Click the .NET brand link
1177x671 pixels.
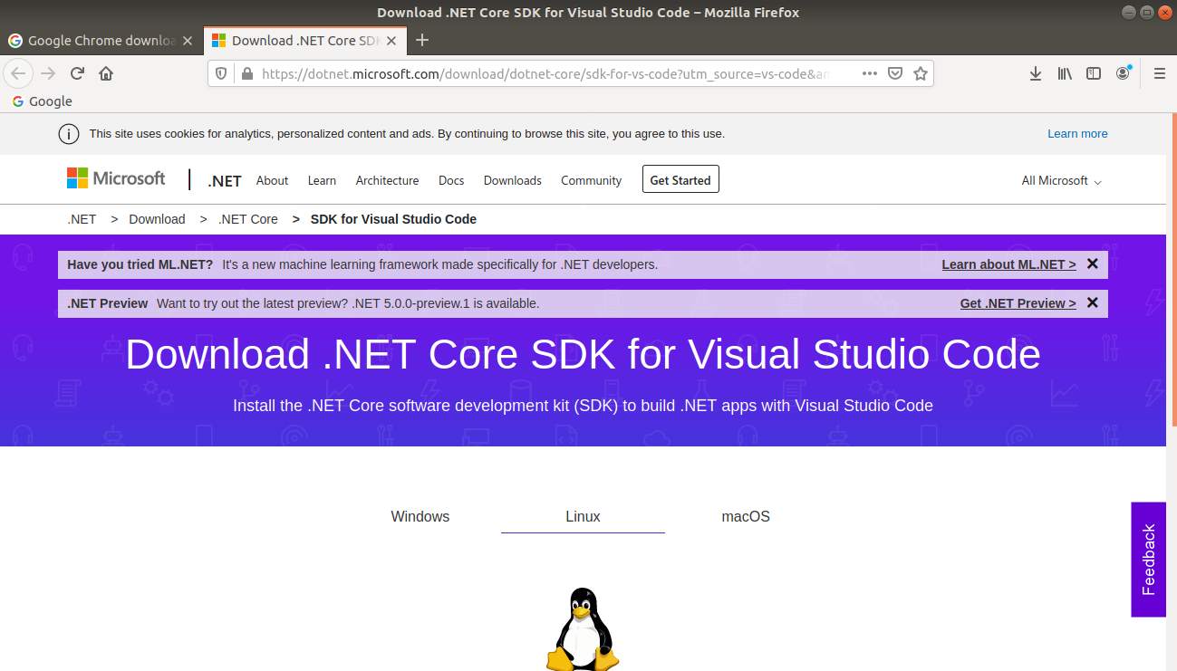tap(224, 180)
